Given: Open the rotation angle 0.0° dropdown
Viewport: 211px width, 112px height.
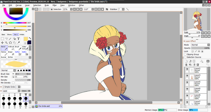Looking at the screenshot, I should pyautogui.click(x=93, y=9).
